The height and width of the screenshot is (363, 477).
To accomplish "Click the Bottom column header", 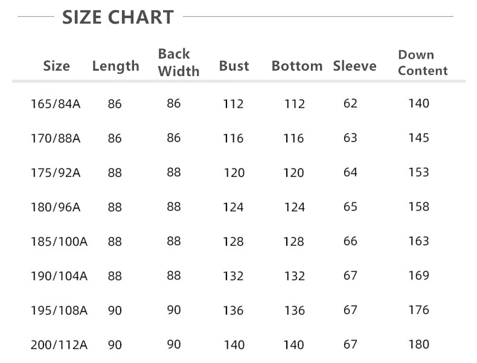I will pyautogui.click(x=297, y=66).
